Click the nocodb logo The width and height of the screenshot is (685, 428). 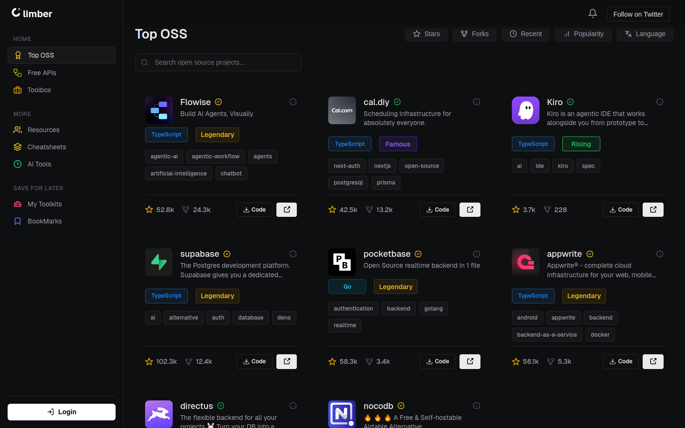[x=342, y=414]
